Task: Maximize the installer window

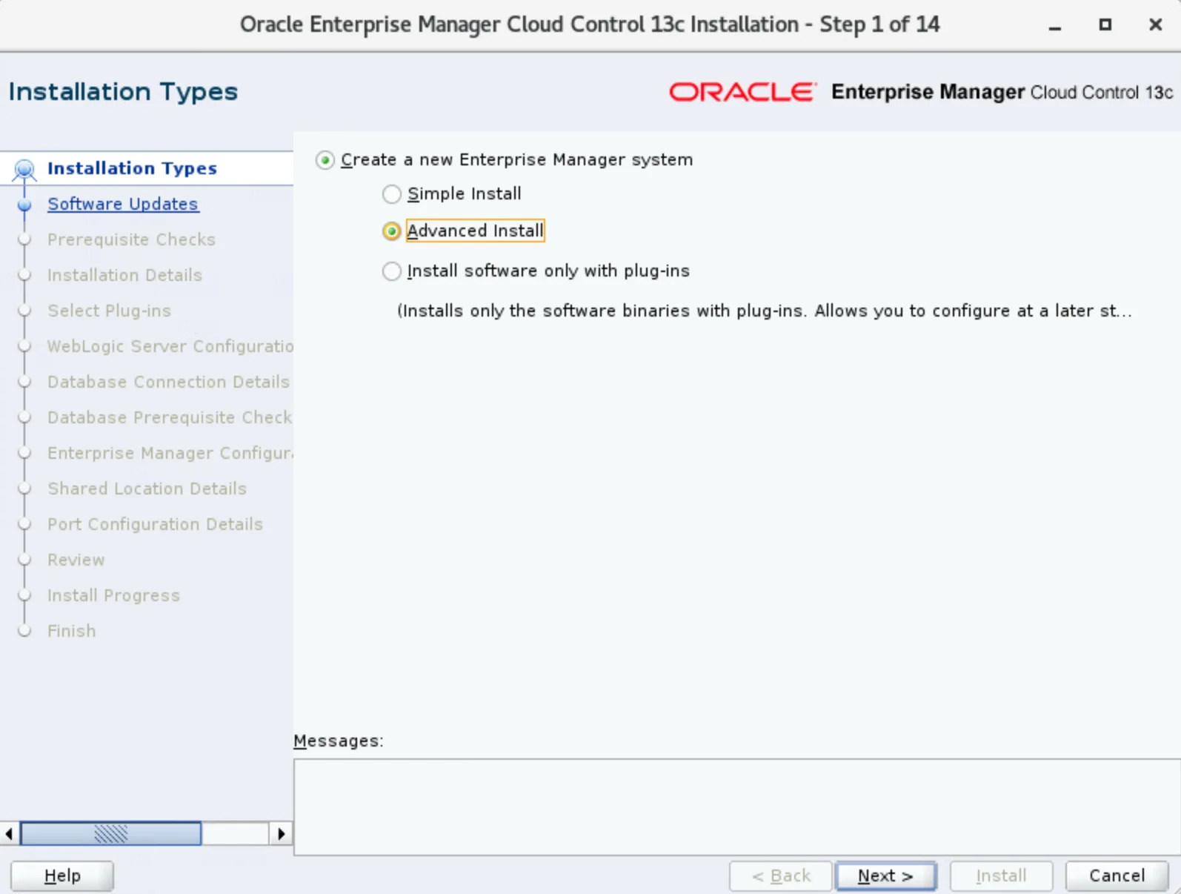Action: coord(1105,25)
